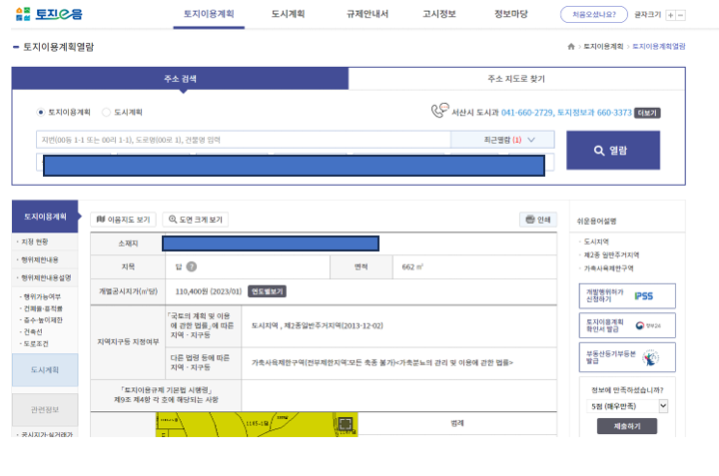
Task: Click the 제출하기 submit button
Action: 627,426
